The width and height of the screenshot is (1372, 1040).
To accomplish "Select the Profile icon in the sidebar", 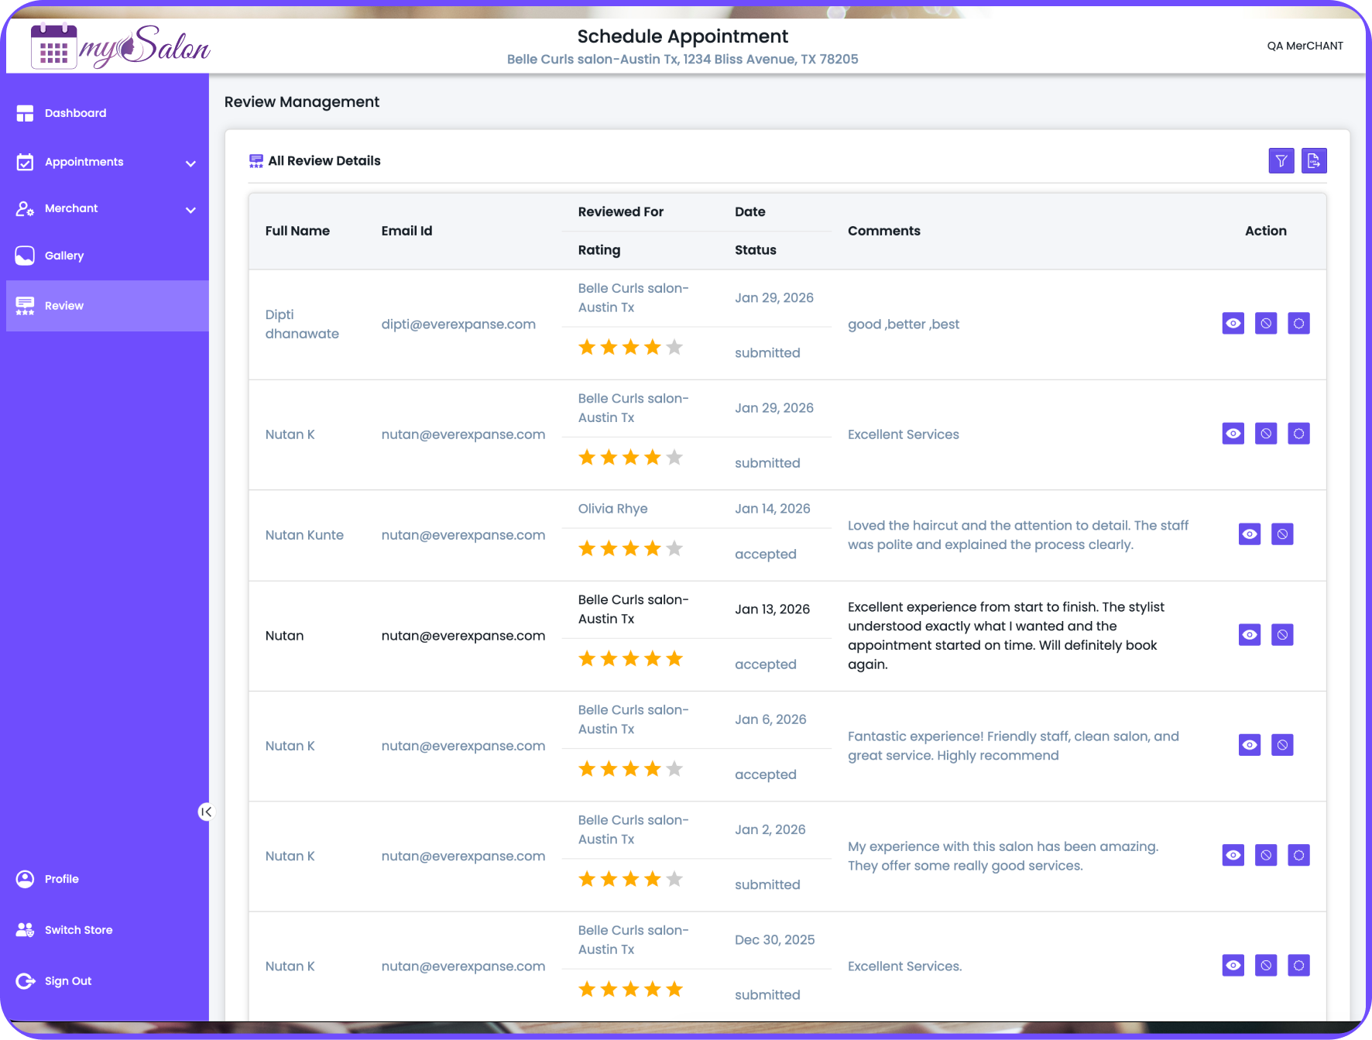I will [x=24, y=878].
